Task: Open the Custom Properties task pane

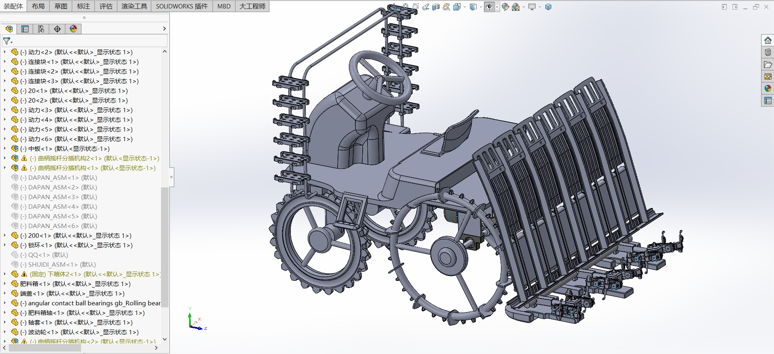Action: [768, 101]
